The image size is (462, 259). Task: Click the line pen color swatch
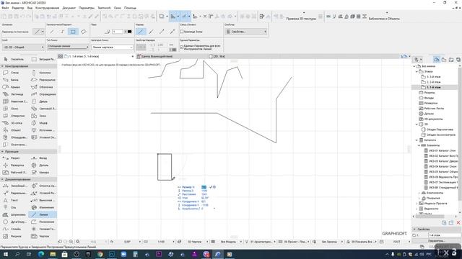[x=128, y=32]
